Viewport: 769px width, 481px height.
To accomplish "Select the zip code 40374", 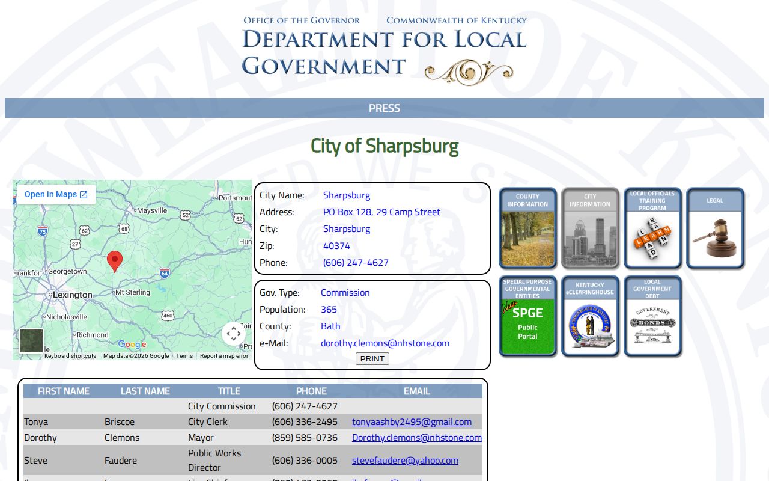I will coord(336,246).
